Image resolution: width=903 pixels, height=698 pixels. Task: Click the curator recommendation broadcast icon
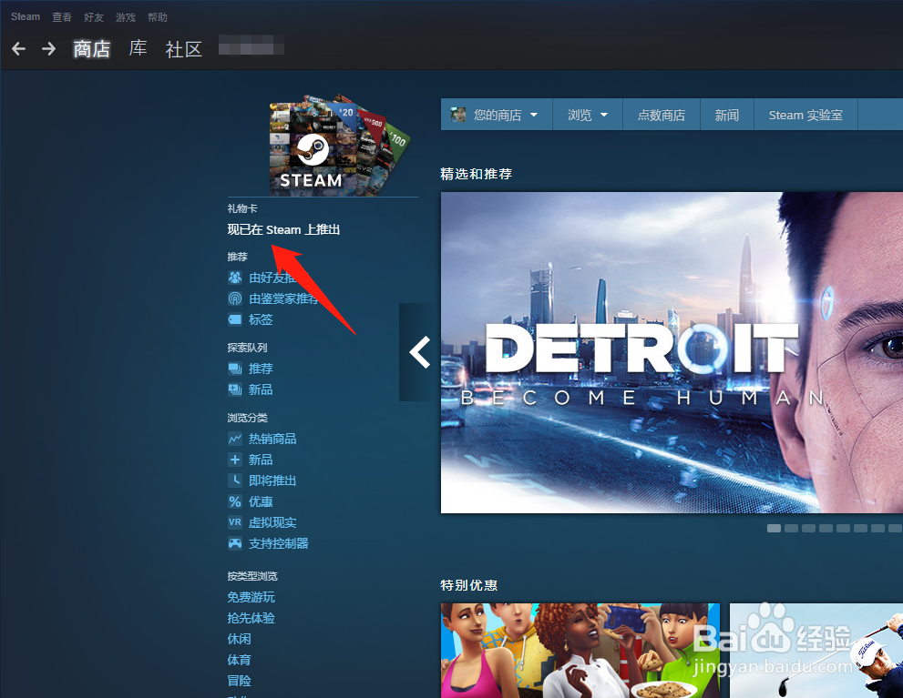coord(235,298)
